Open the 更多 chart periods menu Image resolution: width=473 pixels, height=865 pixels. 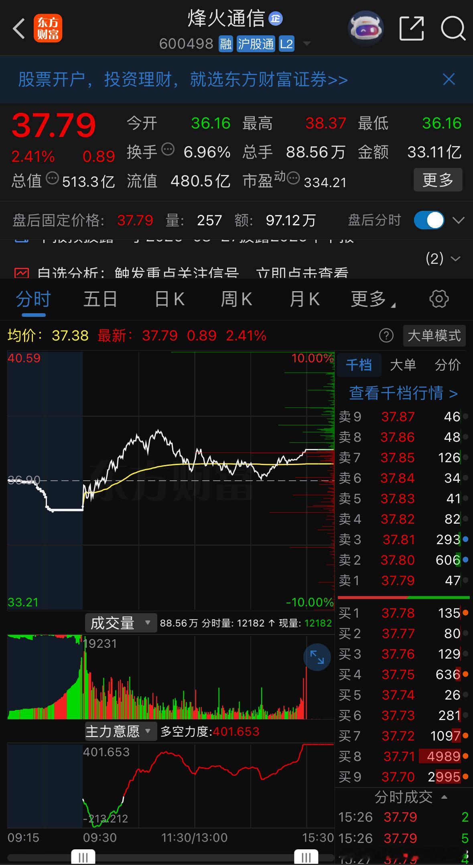(x=373, y=299)
